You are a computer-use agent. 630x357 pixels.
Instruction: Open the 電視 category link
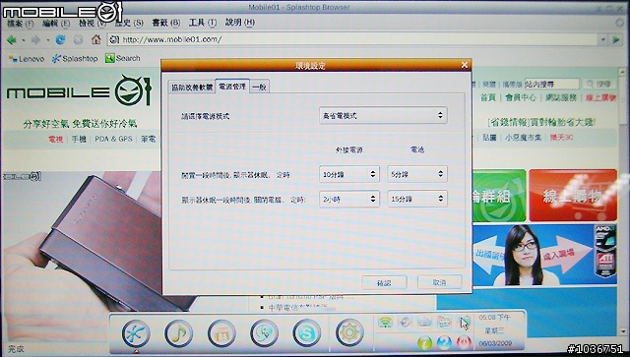[55, 139]
